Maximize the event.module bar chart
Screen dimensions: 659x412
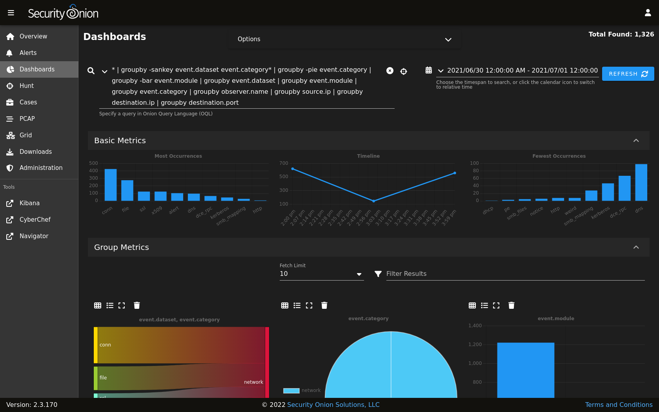coord(496,305)
